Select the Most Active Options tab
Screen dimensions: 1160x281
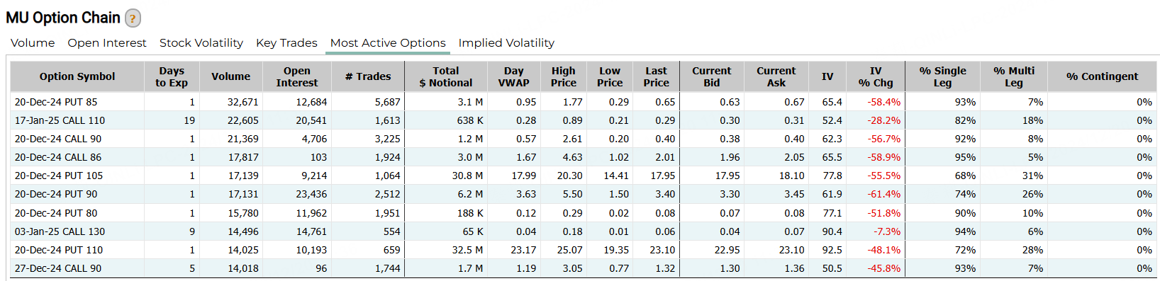(x=388, y=43)
